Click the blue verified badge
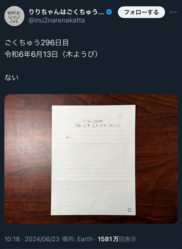 click(109, 12)
